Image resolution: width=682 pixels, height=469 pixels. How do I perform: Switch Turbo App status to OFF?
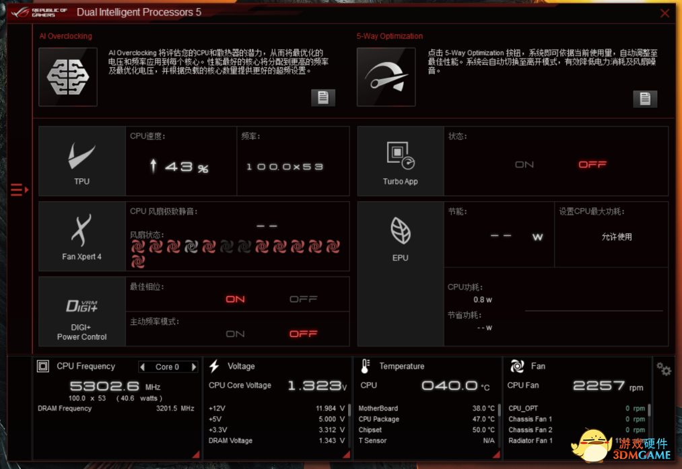pos(592,165)
